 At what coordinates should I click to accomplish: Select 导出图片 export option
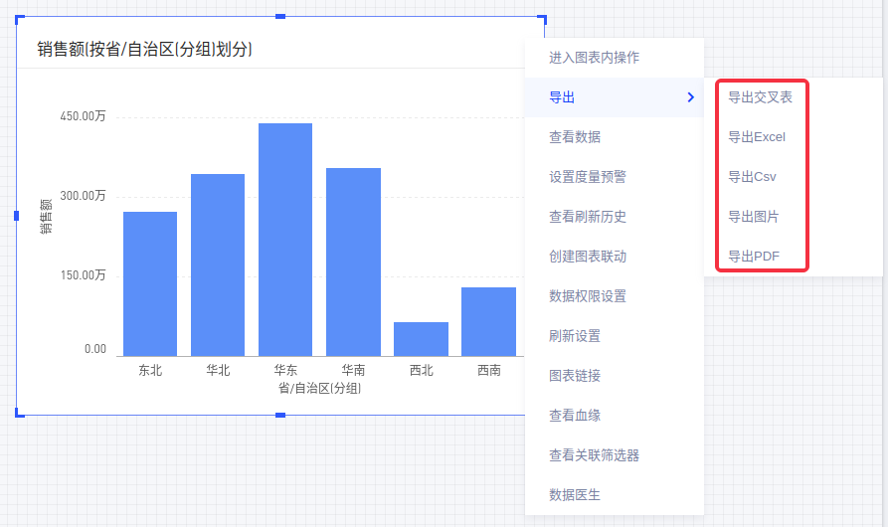click(754, 217)
